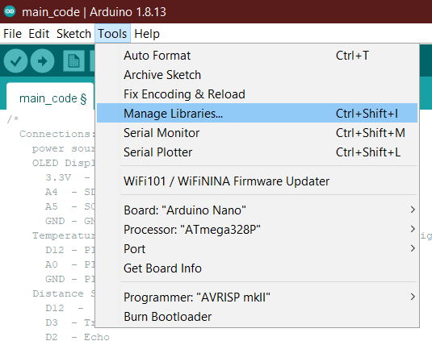Launch WiFi101 / WiFiNINA Firmware Updater
The image size is (432, 341).
pos(257,181)
